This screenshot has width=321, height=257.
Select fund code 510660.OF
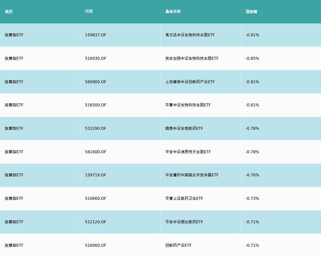coord(96,199)
